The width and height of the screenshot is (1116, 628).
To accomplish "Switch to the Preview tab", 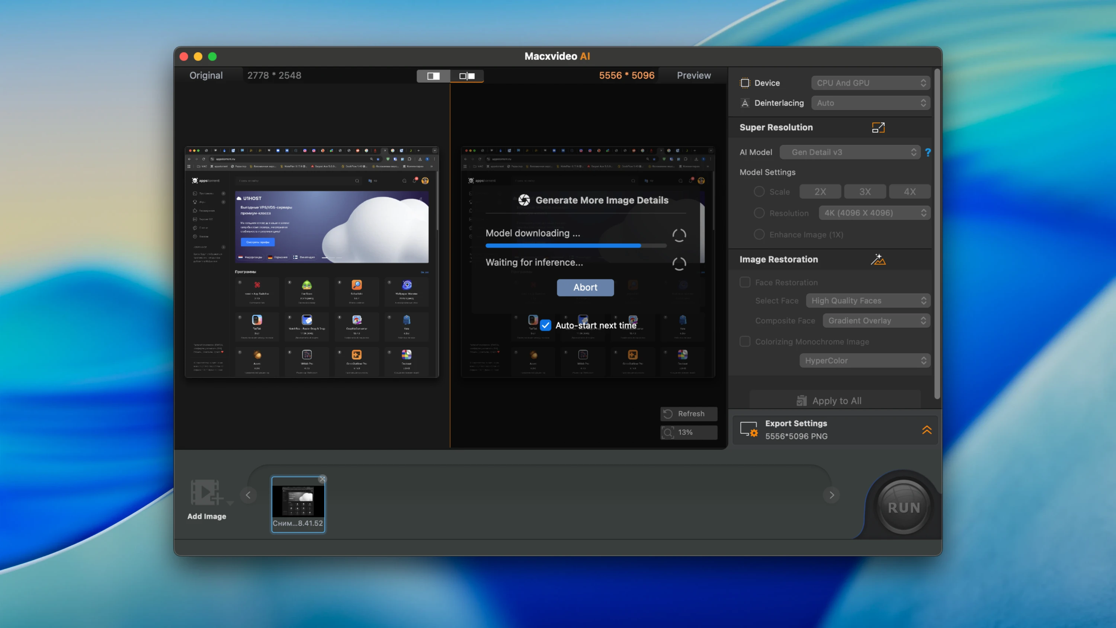I will click(694, 75).
